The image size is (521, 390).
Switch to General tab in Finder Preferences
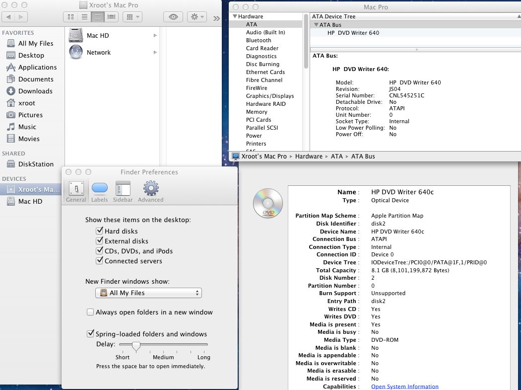[76, 192]
